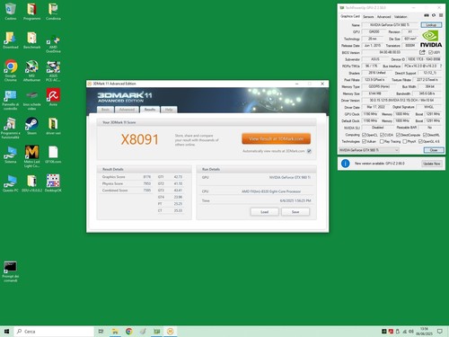Image resolution: width=449 pixels, height=337 pixels.
Task: Click the Cerca search box on the taskbar
Action: (x=54, y=332)
